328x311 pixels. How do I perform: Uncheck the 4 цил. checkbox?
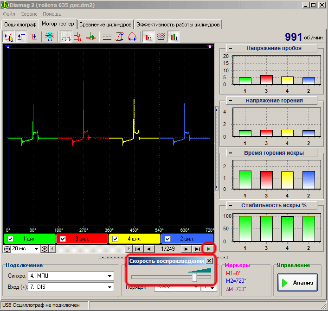click(115, 239)
